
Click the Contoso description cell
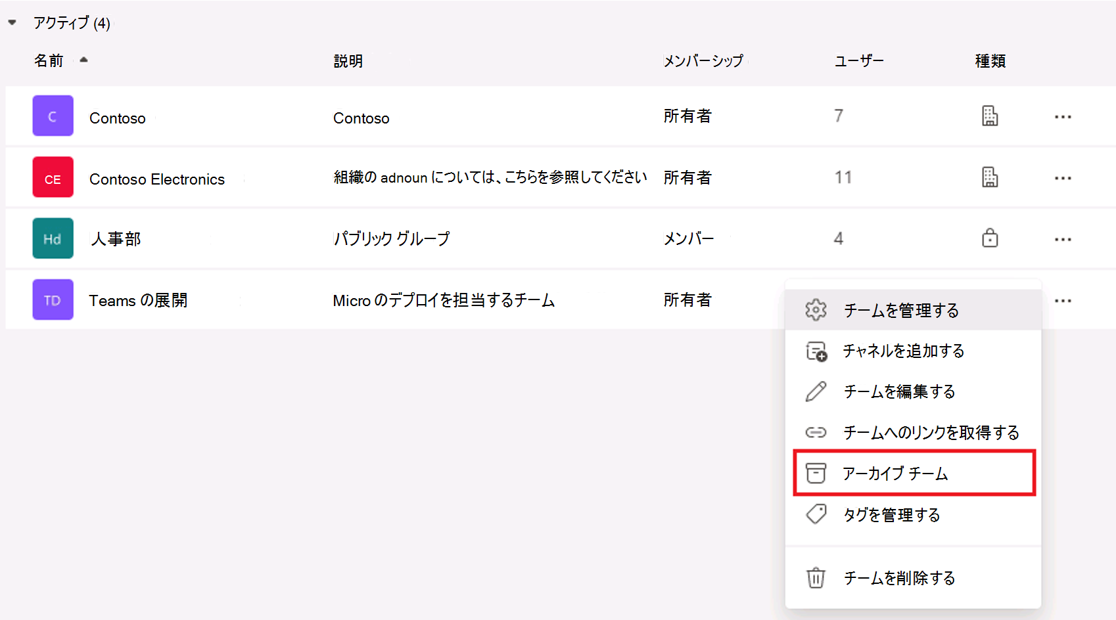click(x=361, y=118)
